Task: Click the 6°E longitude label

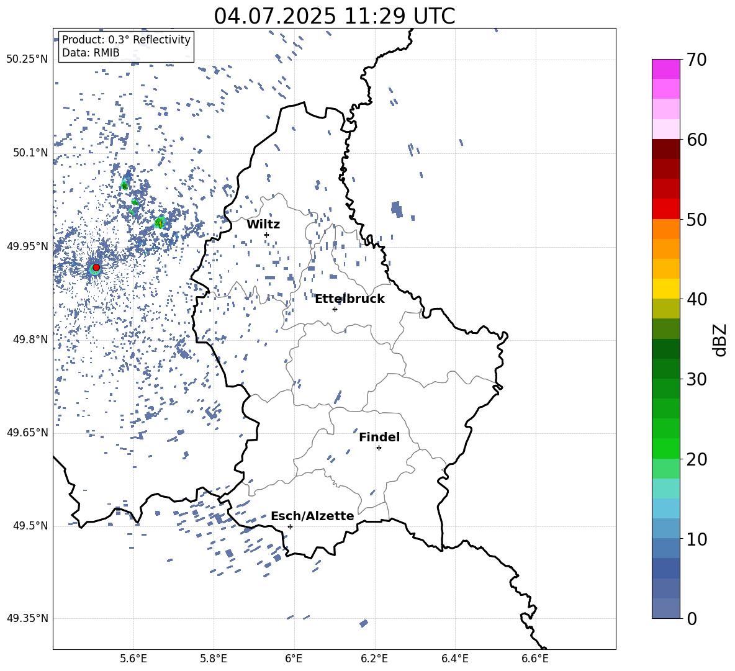Action: pos(294,659)
